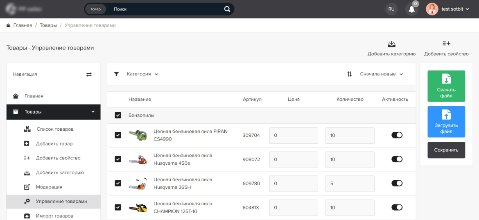Screen dimensions: 479x220
Task: Click the sidebar Добавить свойство icon
Action: (x=27, y=158)
